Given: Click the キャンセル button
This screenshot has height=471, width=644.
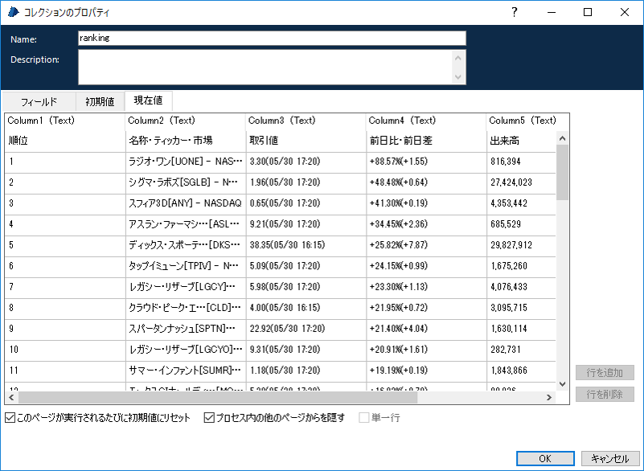Looking at the screenshot, I should 610,458.
